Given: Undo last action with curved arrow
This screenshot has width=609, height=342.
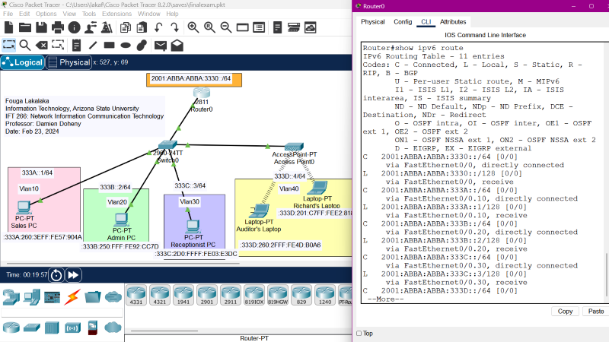Looking at the screenshot, I should pyautogui.click(x=158, y=27).
